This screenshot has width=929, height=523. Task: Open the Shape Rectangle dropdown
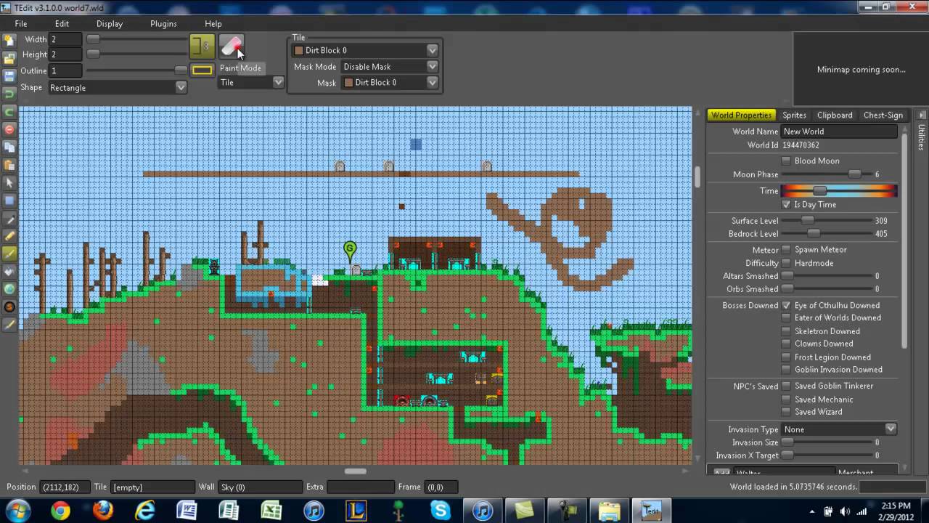coord(118,87)
